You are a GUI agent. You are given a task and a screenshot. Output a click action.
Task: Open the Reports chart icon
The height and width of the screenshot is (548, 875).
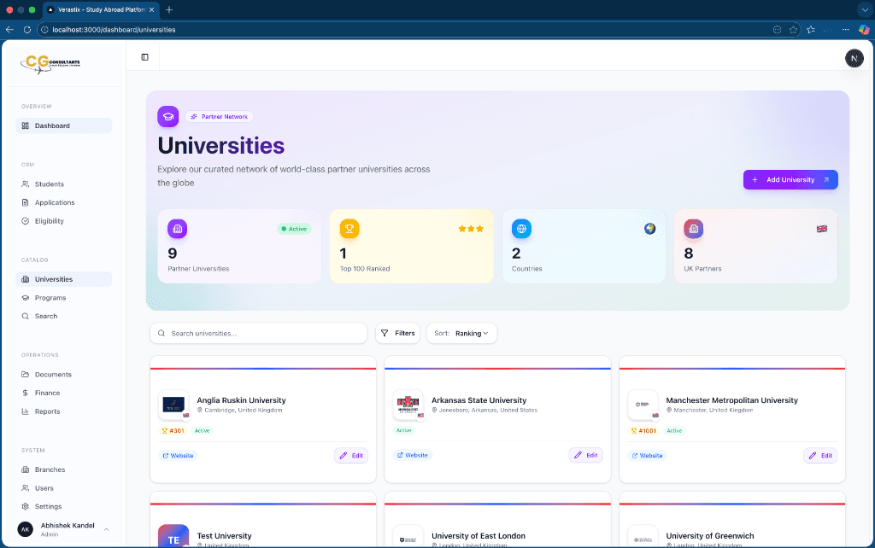26,411
